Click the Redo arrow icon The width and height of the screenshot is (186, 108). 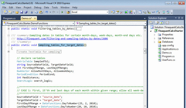[54, 12]
